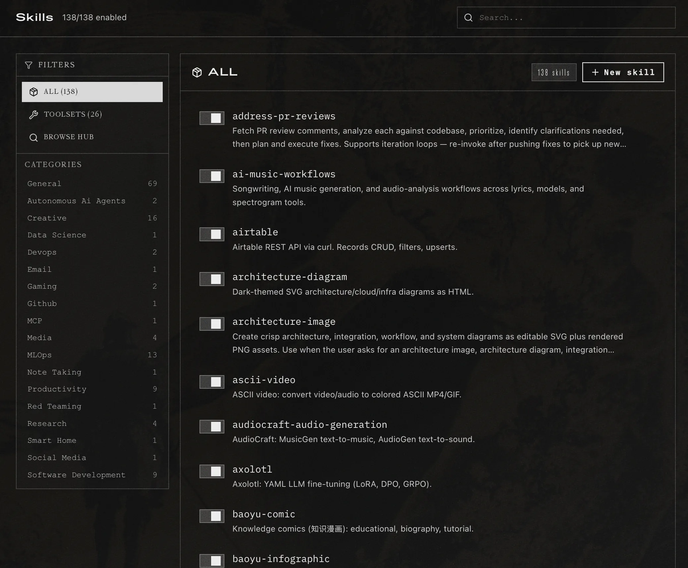
Task: Toggle the address-pr-reviews skill switch
Action: (x=212, y=118)
